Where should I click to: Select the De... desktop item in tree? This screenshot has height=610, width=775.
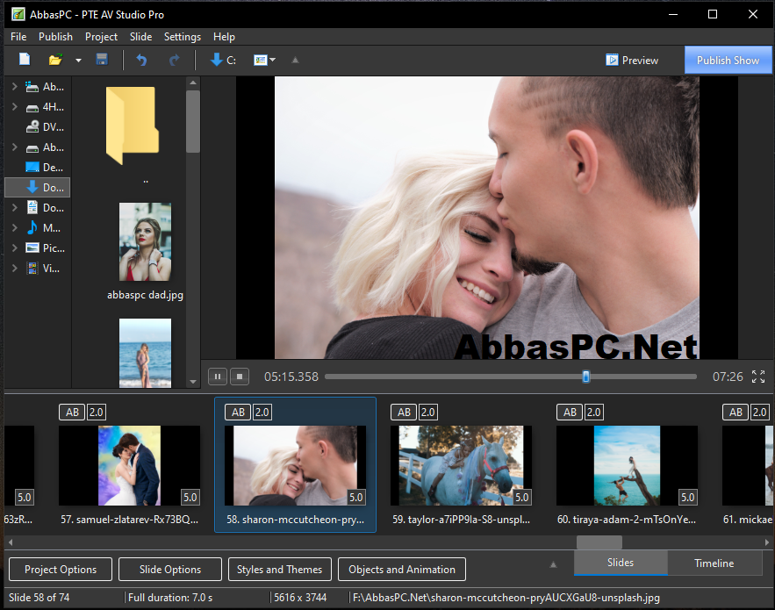pos(45,167)
